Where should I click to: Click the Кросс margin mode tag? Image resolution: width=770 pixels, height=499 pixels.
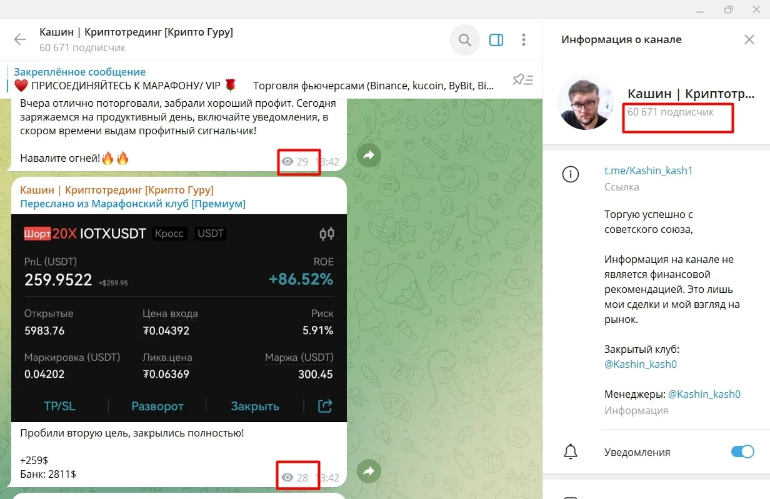click(x=169, y=234)
